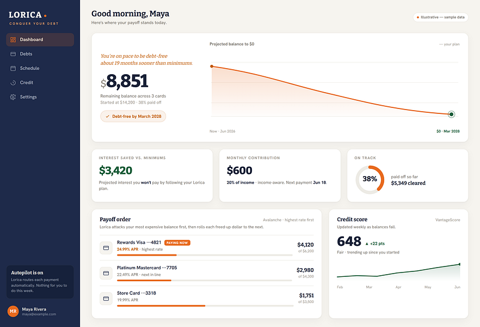Viewport: 480px width, 327px height.
Task: Click the Rewards Visa payoff progress bar
Action: [x=205, y=255]
